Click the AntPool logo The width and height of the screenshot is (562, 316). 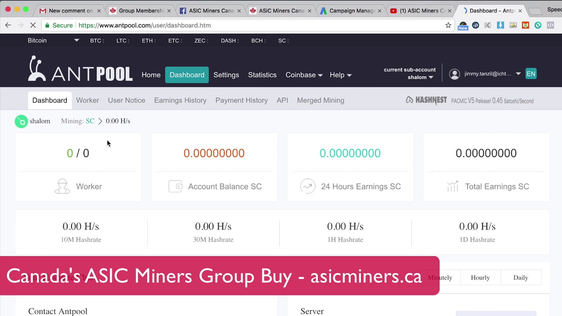(80, 69)
